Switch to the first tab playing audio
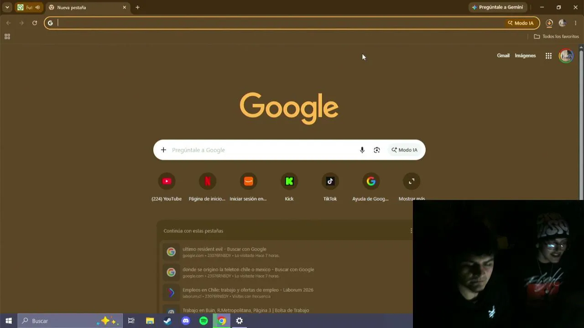The height and width of the screenshot is (328, 584). 29,7
